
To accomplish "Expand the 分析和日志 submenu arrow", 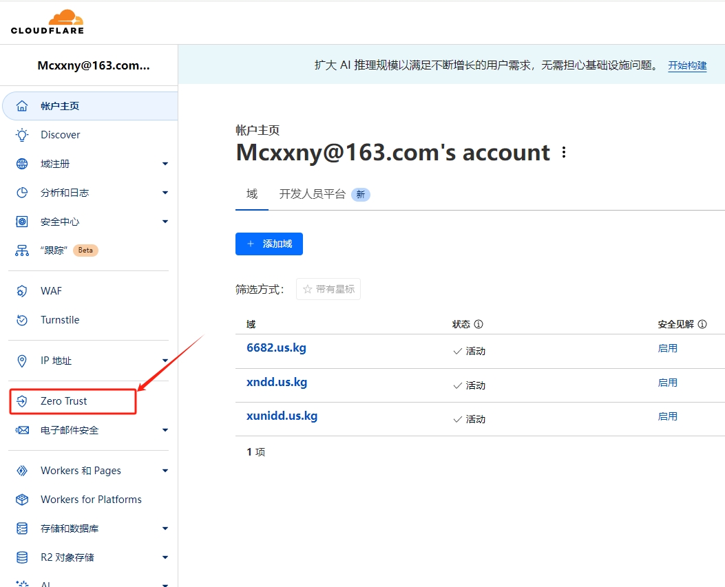I will tap(165, 193).
